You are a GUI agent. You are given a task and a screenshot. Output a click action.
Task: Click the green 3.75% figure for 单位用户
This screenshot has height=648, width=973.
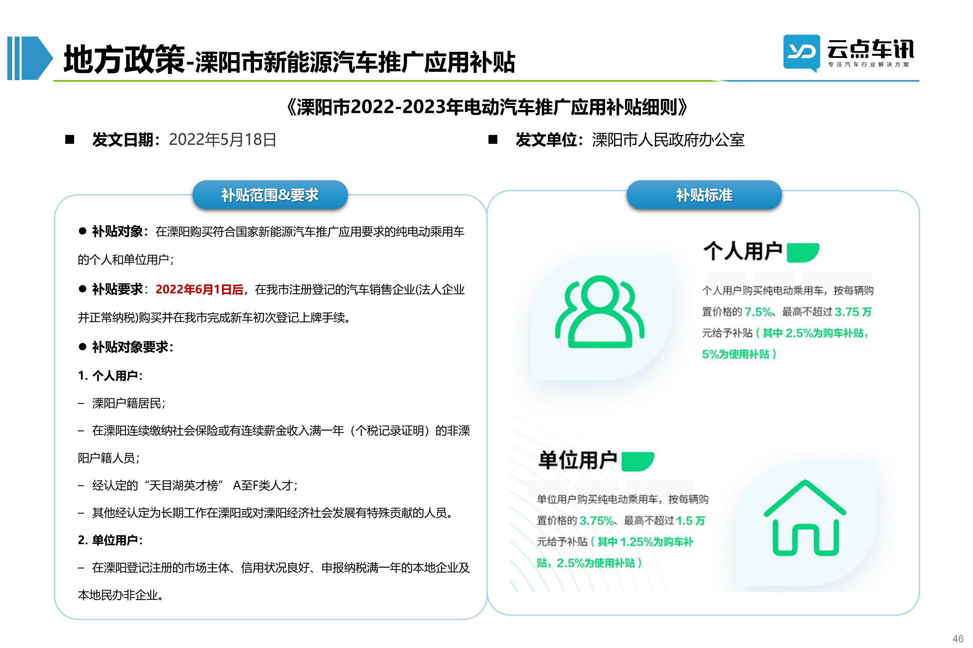597,521
